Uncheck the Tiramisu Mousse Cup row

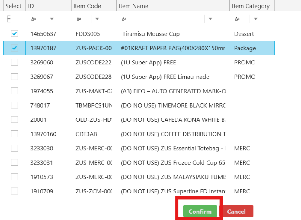(x=14, y=34)
